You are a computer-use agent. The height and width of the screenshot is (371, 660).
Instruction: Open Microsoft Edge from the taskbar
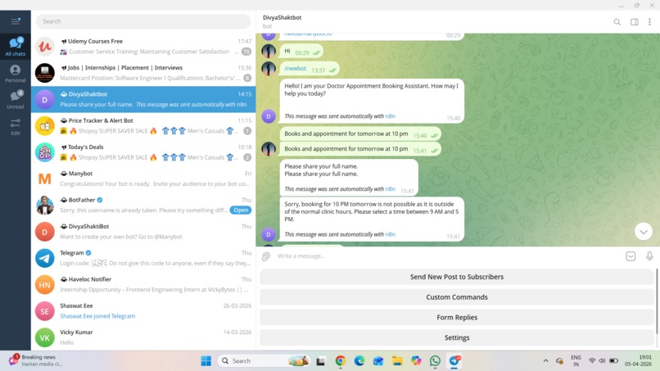click(x=359, y=361)
